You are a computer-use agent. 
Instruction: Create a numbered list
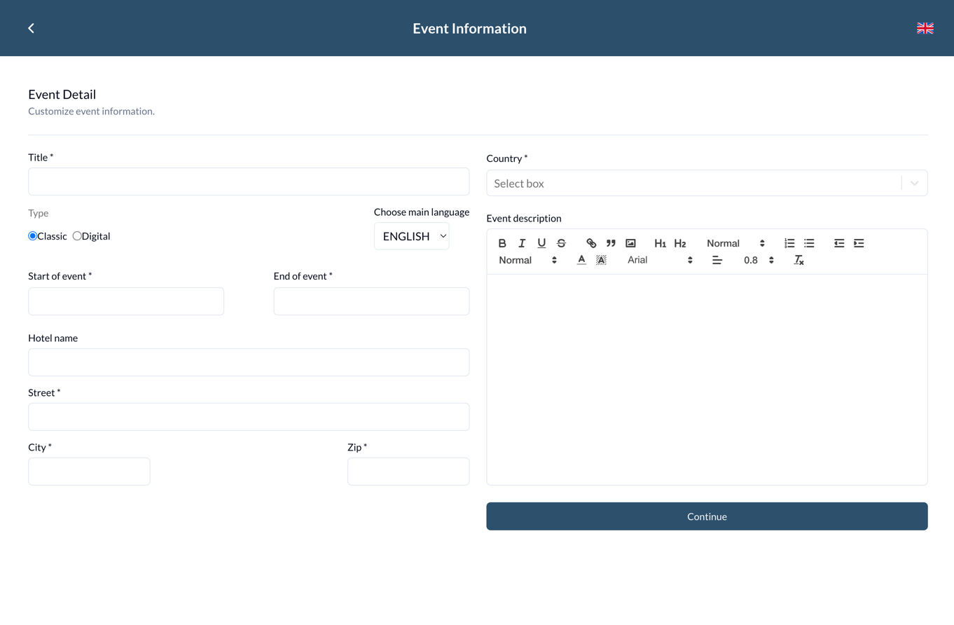point(789,243)
